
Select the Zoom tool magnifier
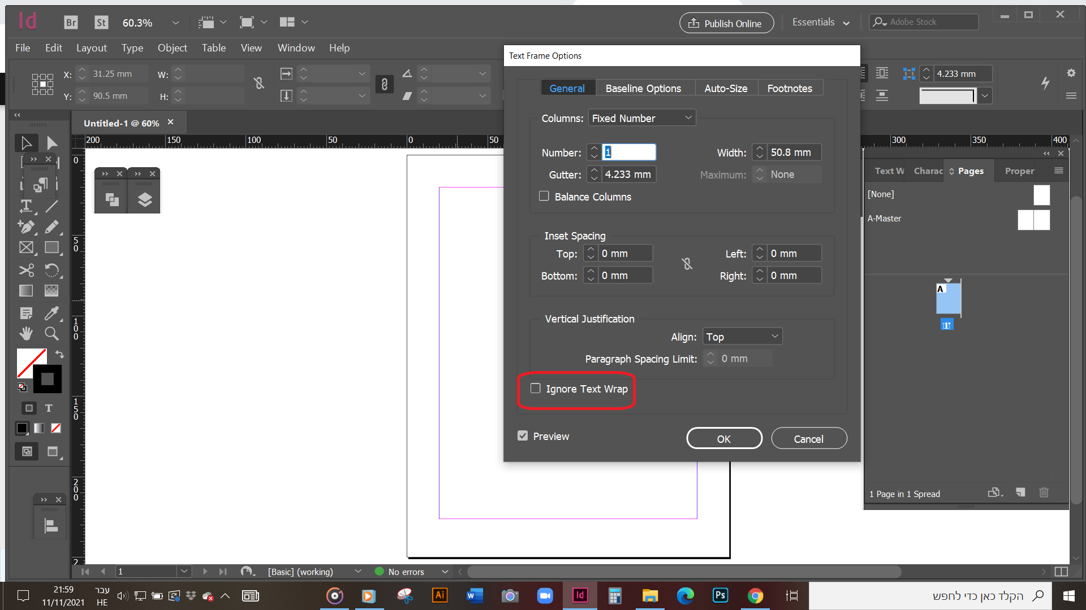coord(51,333)
